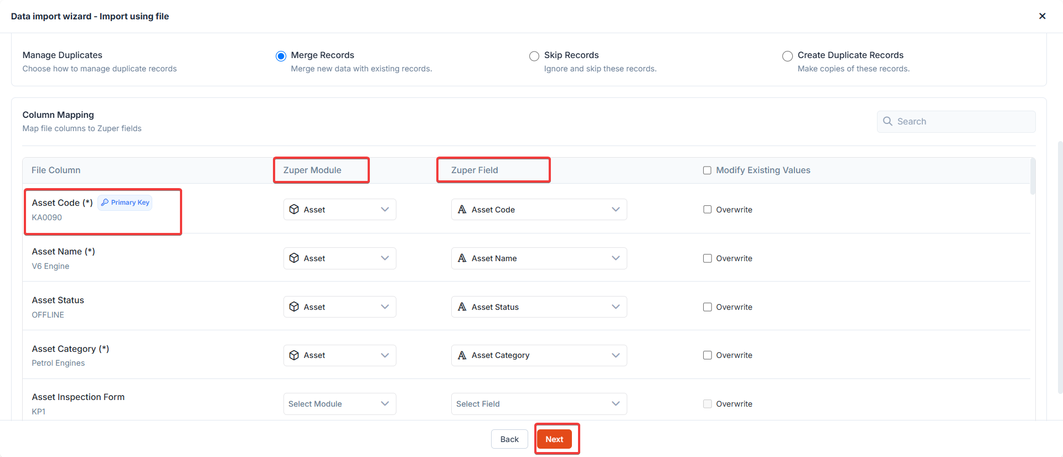Select the Skip Records option
Viewport: 1063px width, 457px height.
(534, 56)
